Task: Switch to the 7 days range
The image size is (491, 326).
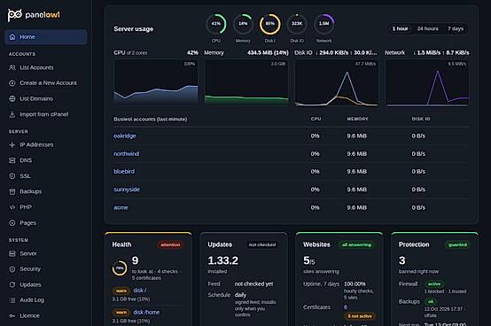Action: pos(456,28)
